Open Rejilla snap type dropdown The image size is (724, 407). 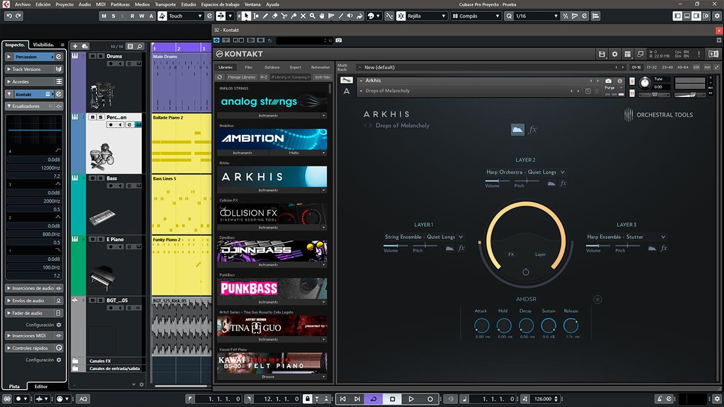426,16
